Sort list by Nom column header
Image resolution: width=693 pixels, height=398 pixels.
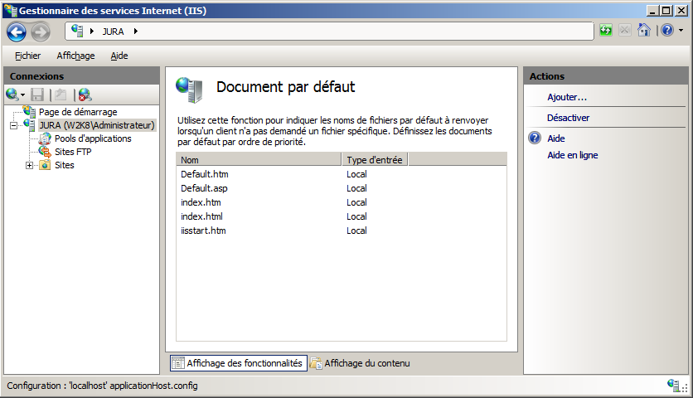coord(259,159)
